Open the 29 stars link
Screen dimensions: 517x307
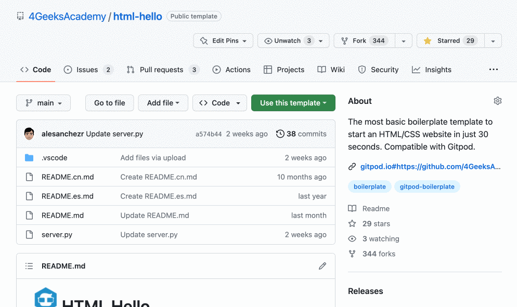(x=376, y=224)
